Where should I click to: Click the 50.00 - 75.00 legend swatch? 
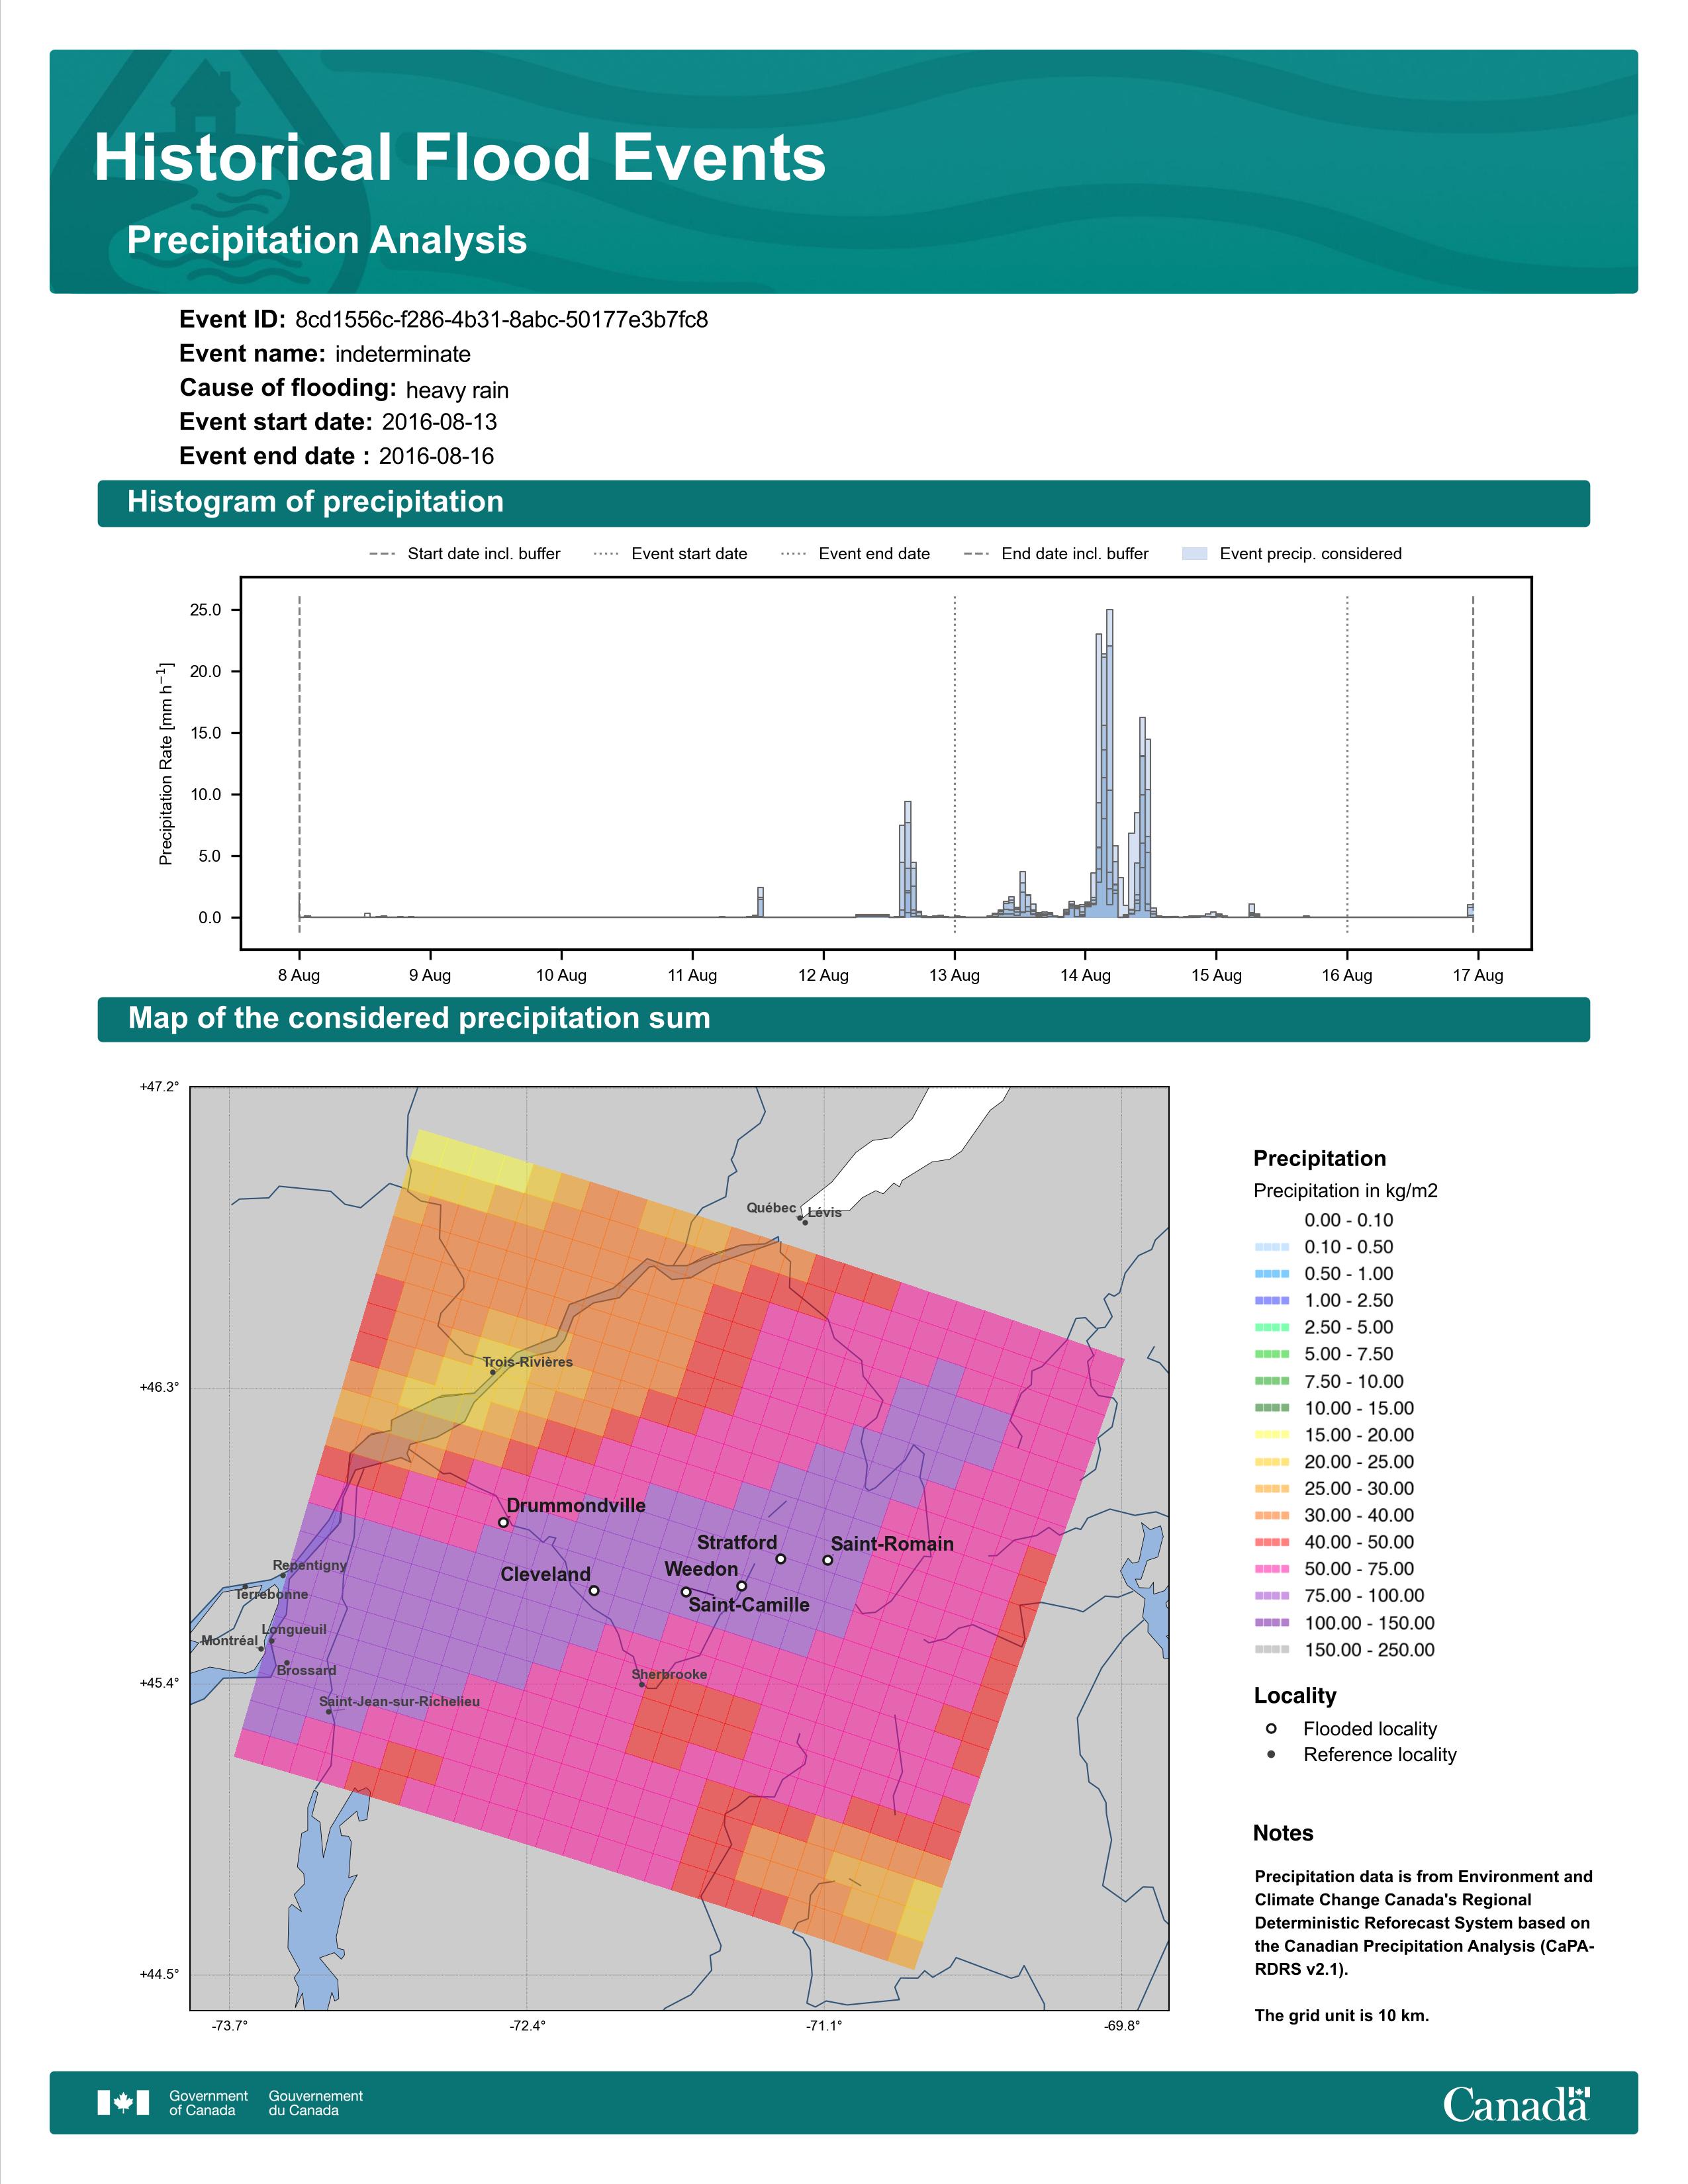tap(1271, 1569)
